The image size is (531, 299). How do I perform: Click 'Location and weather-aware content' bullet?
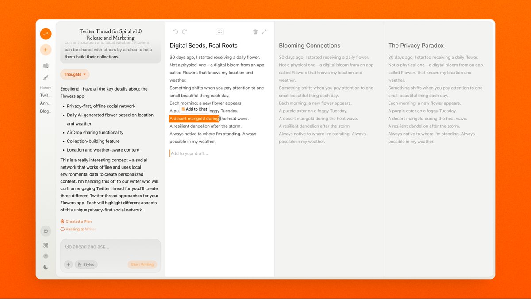[x=103, y=150]
